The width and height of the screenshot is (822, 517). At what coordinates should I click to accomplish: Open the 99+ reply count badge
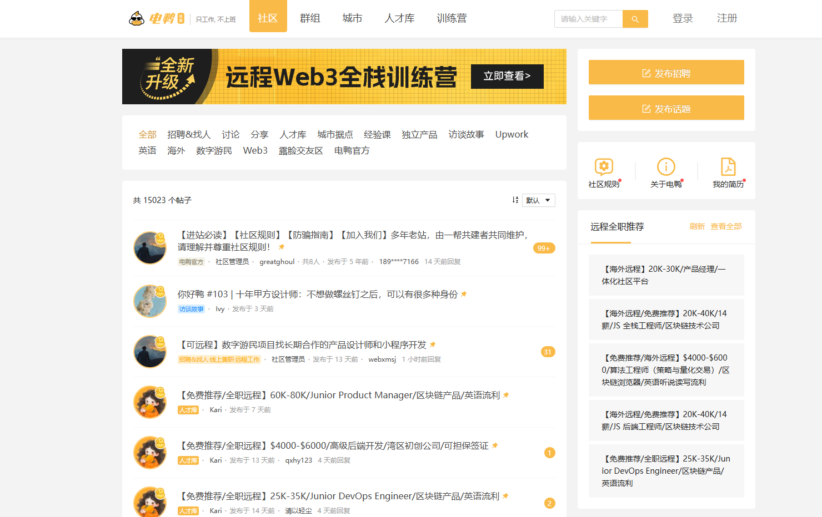click(x=544, y=248)
